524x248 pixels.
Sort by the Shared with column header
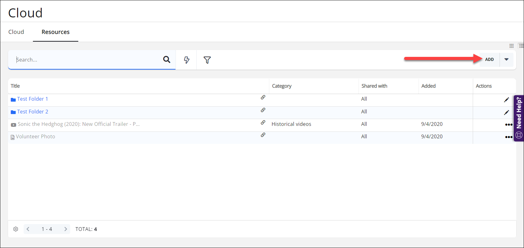click(x=374, y=86)
